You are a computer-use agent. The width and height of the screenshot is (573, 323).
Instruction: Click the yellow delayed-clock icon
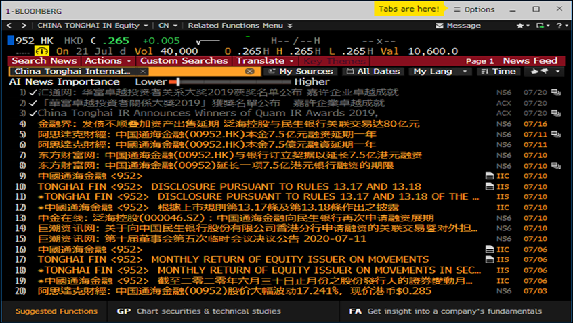point(41,51)
